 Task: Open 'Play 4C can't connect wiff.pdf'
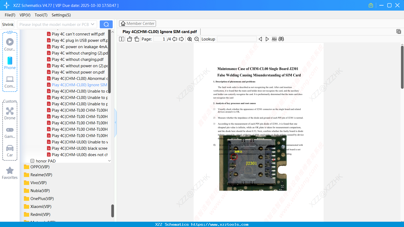click(76, 34)
